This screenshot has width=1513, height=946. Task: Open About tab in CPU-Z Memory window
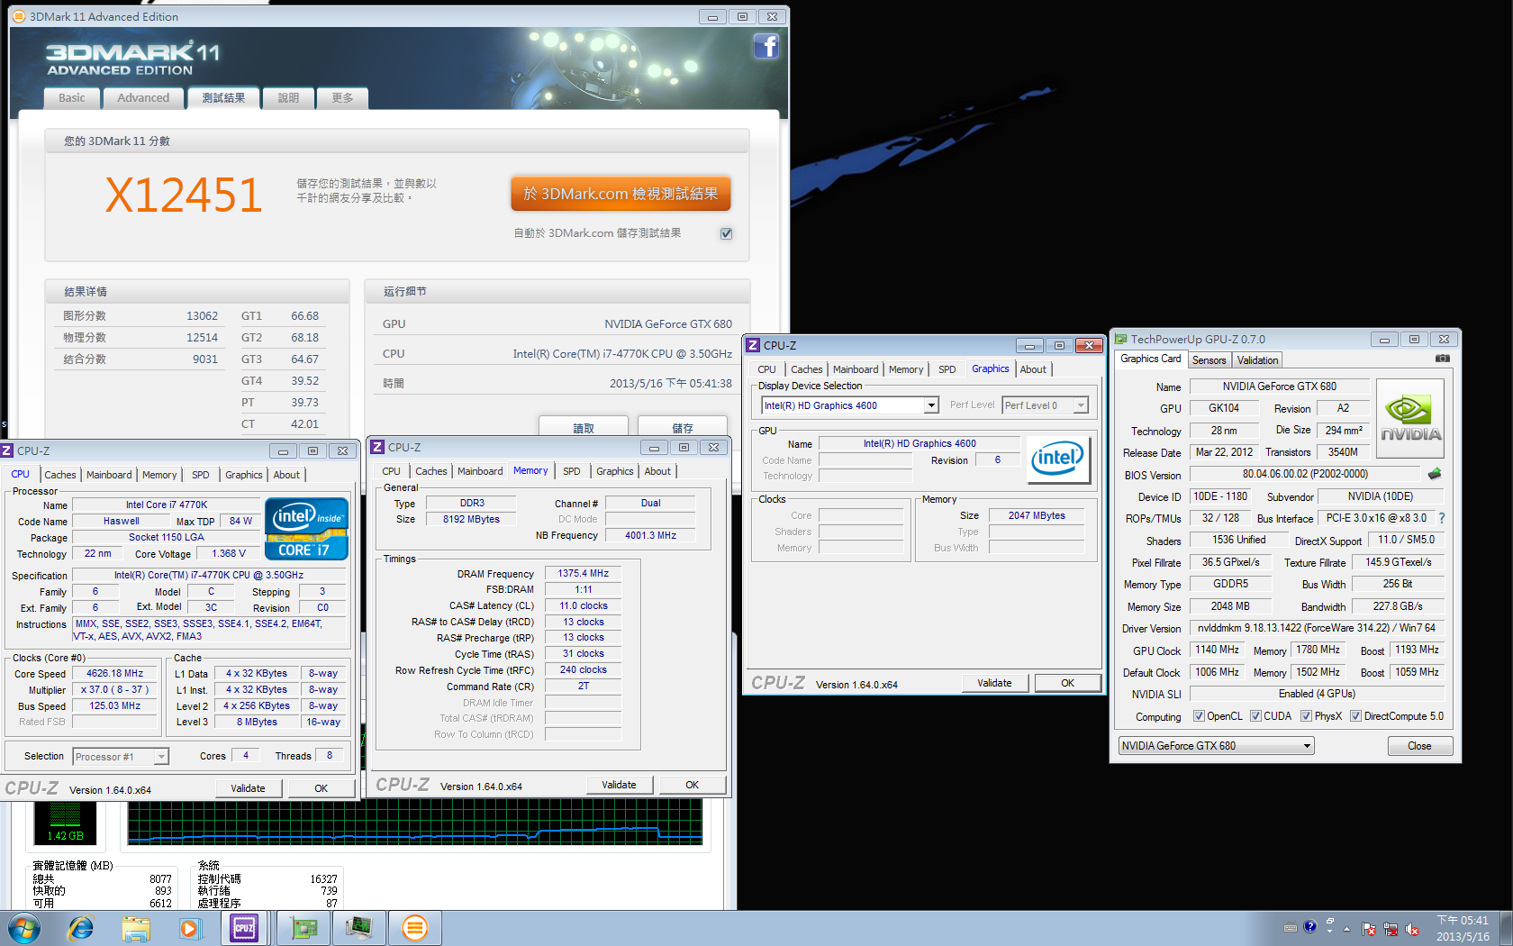point(657,471)
